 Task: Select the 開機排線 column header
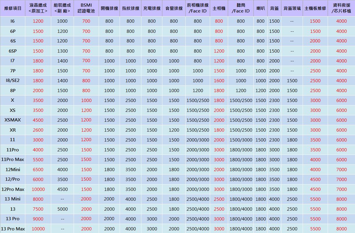(x=109, y=8)
